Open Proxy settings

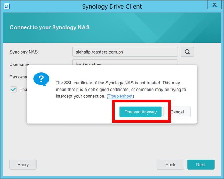tap(23, 164)
